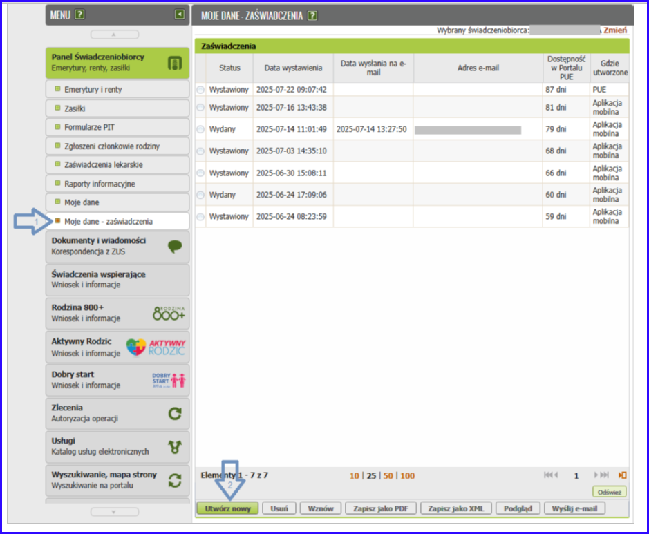Expand Panel Świadczeniobiorcy section
Viewport: 649px width, 534px height.
pyautogui.click(x=117, y=62)
